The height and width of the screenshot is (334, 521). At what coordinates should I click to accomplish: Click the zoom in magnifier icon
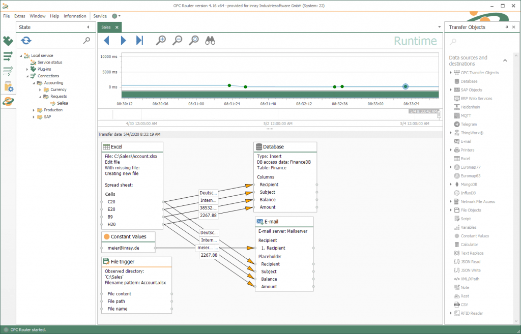coord(161,41)
